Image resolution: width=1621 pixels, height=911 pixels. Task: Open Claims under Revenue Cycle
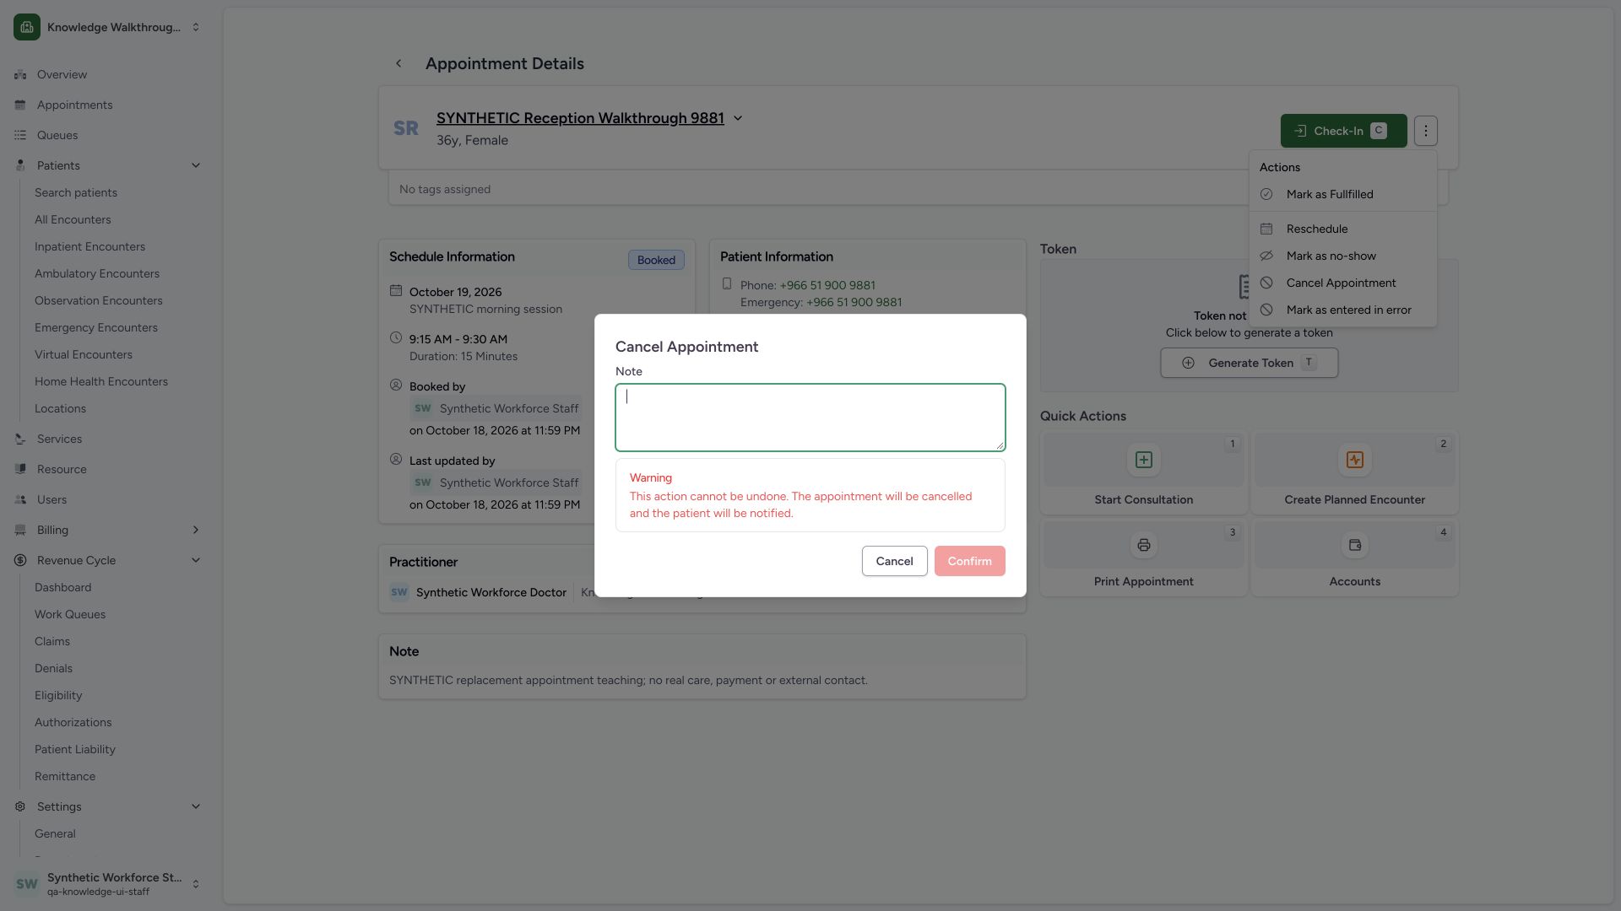52,641
